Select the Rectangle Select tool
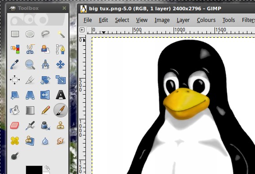The height and width of the screenshot is (174, 255). click(15, 34)
